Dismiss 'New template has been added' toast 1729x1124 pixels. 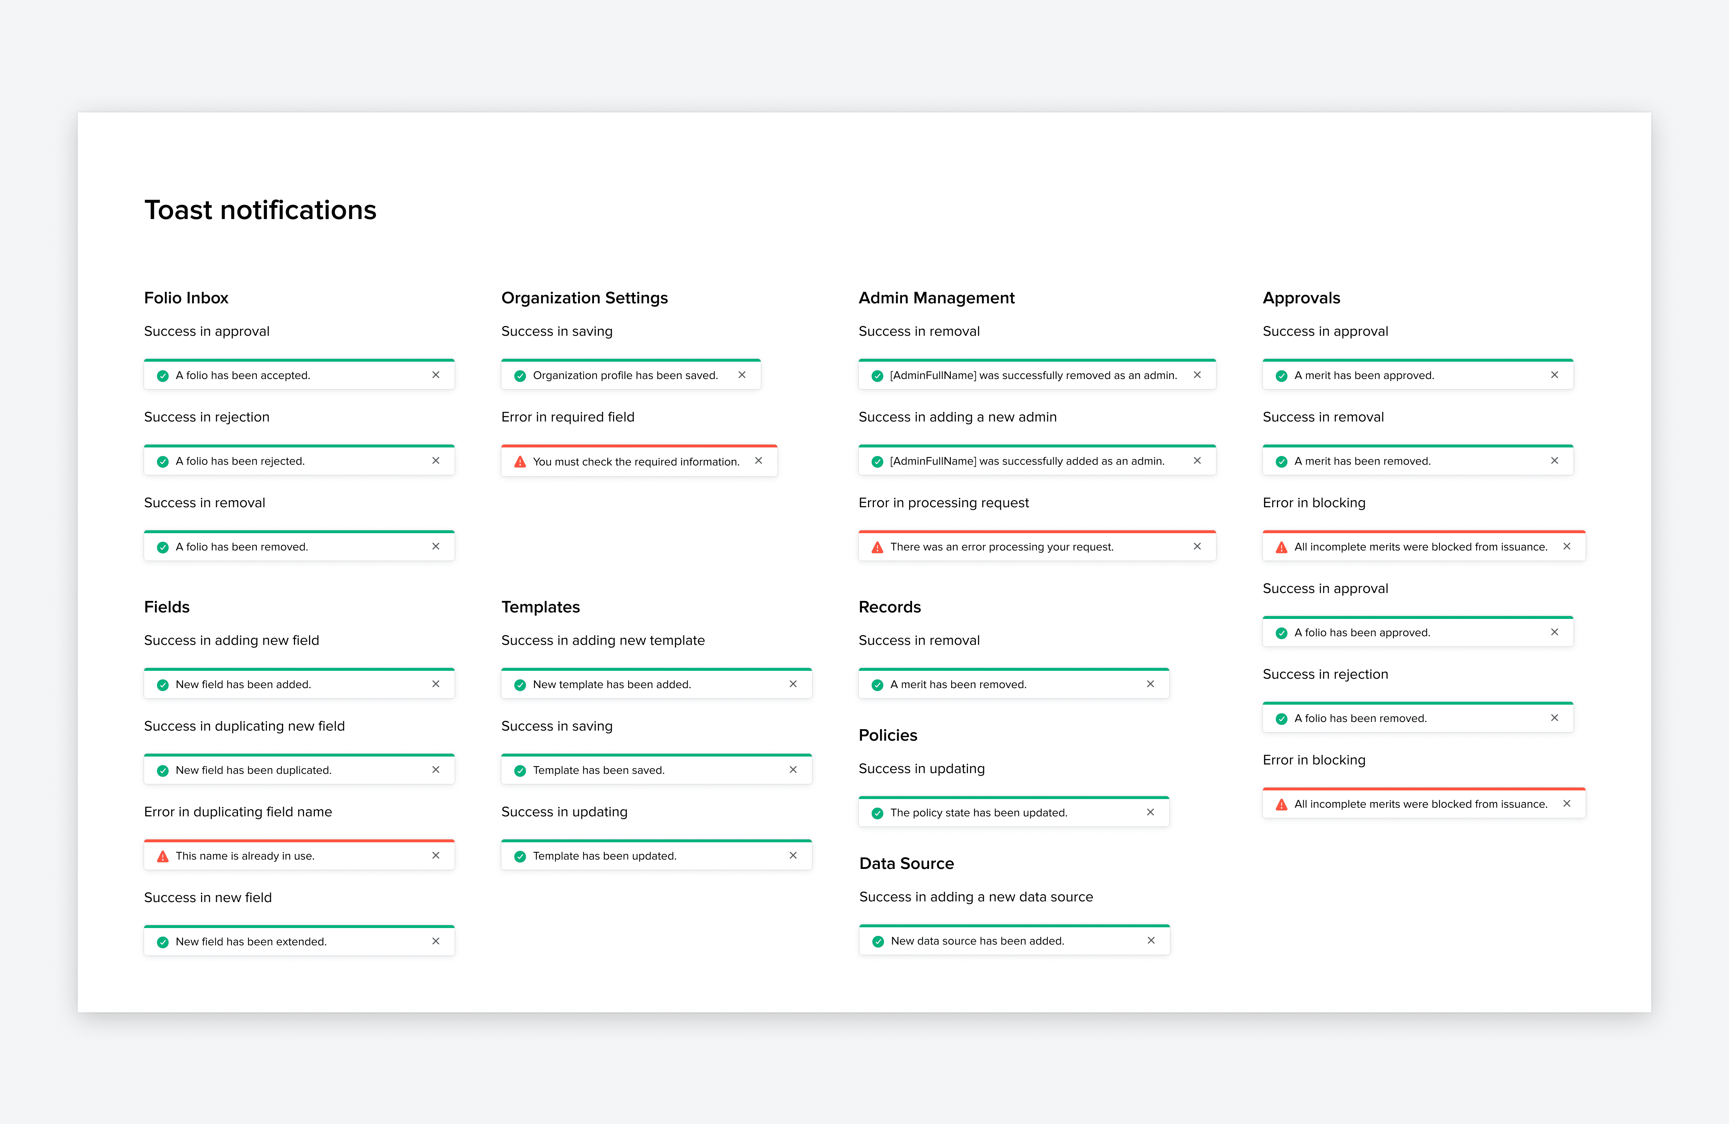[x=793, y=684]
